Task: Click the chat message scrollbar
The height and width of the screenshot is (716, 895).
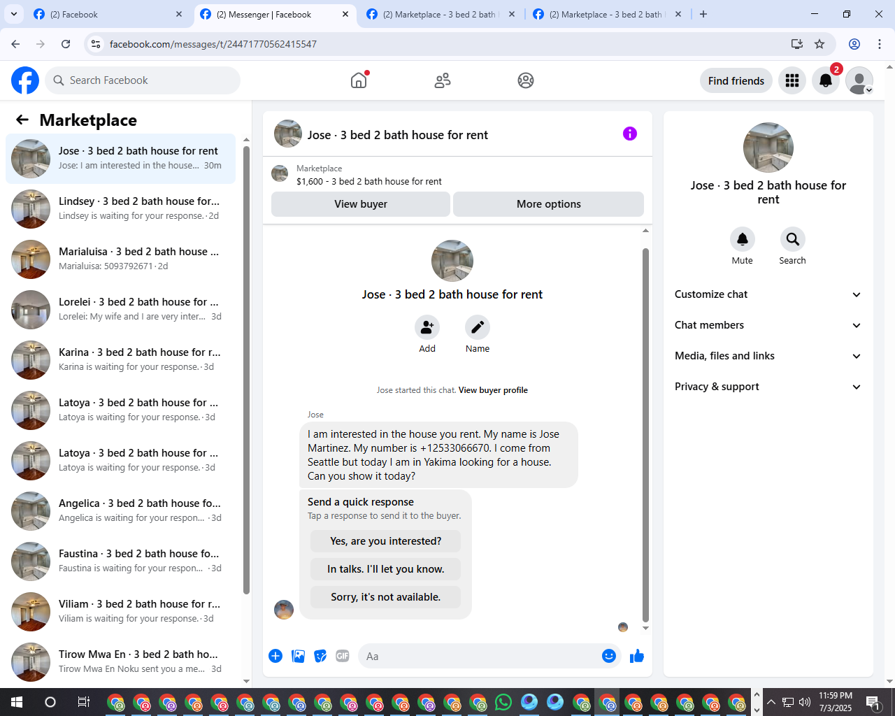Action: [x=645, y=435]
